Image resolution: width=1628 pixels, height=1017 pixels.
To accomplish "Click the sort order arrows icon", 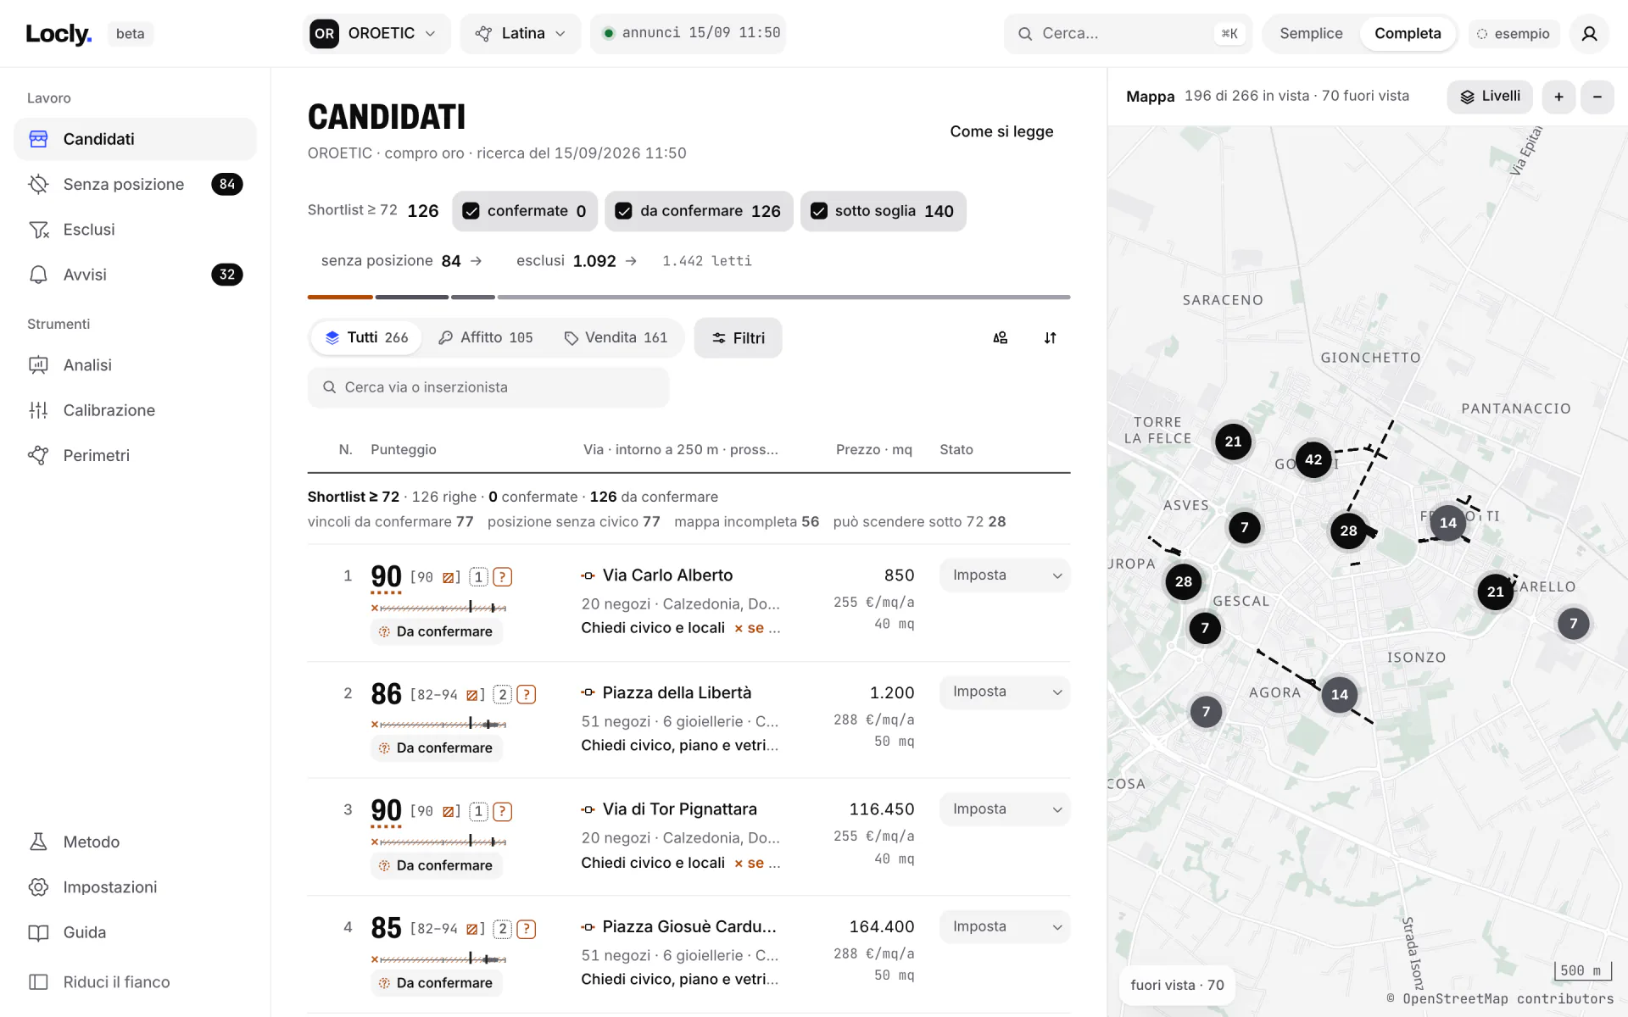I will [1050, 338].
